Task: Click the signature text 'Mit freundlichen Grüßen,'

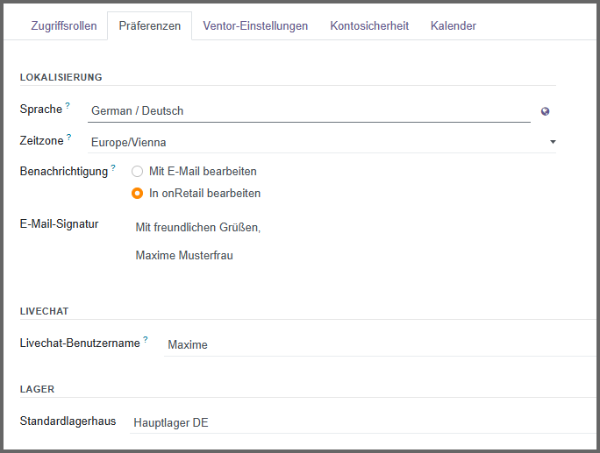Action: coord(198,227)
